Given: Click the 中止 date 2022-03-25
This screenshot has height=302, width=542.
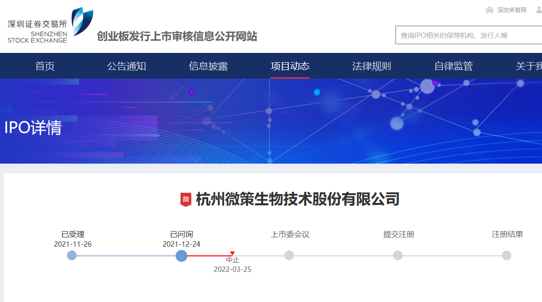Looking at the screenshot, I should click(x=232, y=269).
